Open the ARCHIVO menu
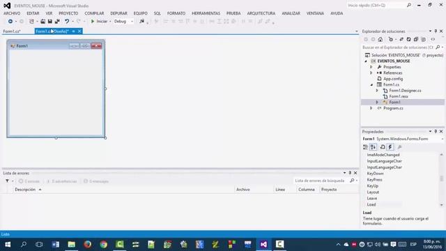 tap(12, 13)
